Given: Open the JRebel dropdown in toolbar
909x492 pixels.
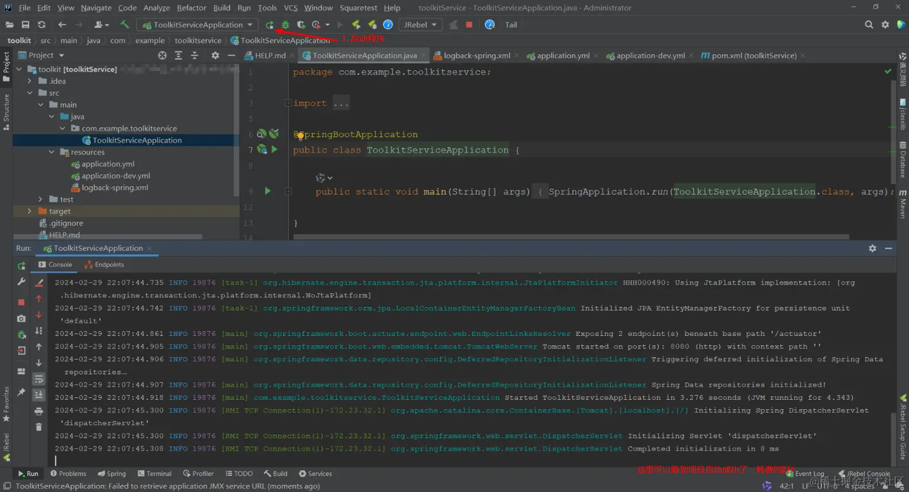Looking at the screenshot, I should click(x=420, y=25).
